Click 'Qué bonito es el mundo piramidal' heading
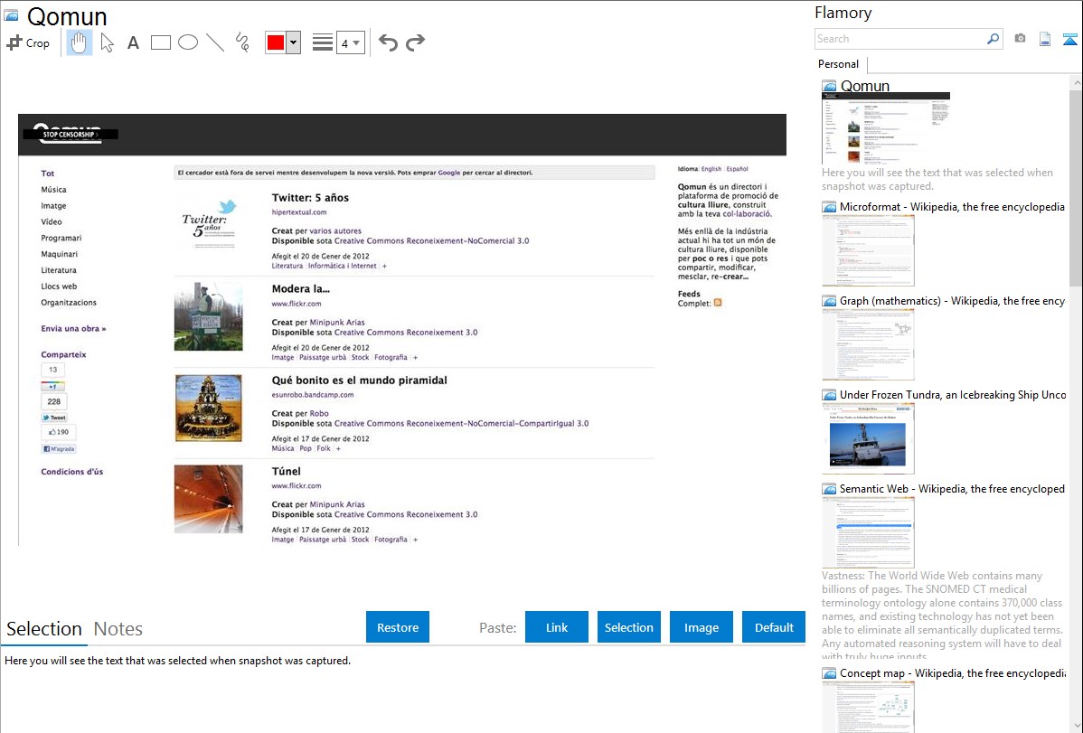 click(x=359, y=381)
